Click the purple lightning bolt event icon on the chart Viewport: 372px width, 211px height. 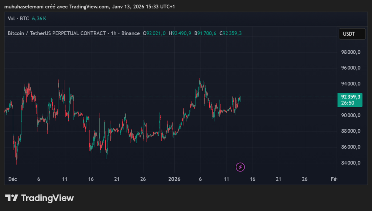tap(240, 167)
